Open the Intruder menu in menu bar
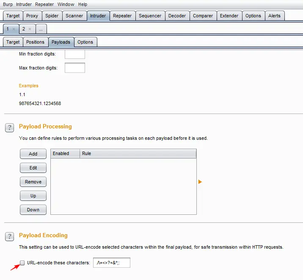Screen dimensions: 303x280 coord(24,4)
